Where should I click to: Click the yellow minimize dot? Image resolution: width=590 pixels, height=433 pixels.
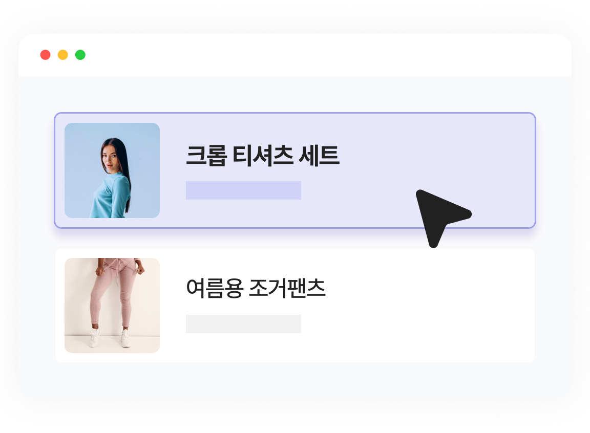pyautogui.click(x=63, y=55)
